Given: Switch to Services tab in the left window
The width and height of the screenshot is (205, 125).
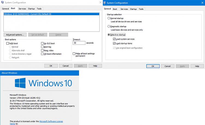Looking at the screenshot, I should (22, 9).
